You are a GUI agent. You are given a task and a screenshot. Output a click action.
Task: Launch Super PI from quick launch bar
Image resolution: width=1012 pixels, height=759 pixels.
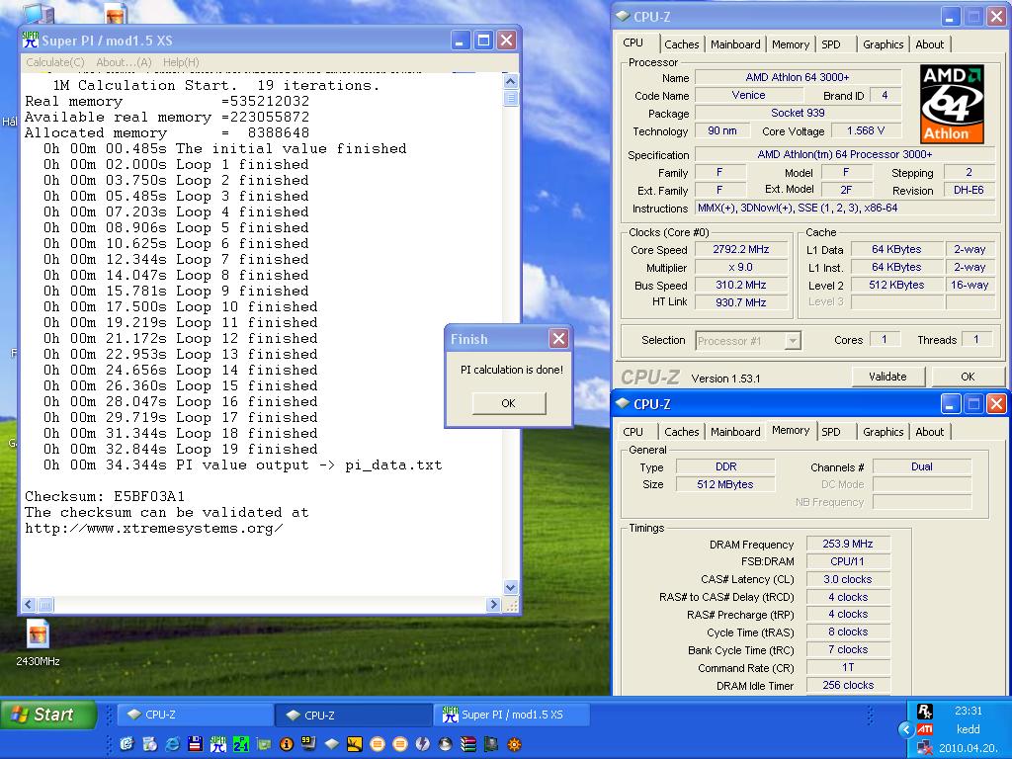[x=218, y=744]
